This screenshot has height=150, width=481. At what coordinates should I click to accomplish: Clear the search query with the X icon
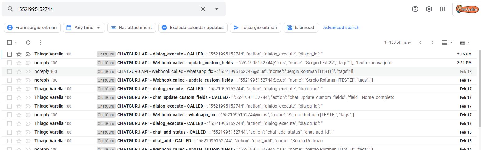(x=203, y=9)
